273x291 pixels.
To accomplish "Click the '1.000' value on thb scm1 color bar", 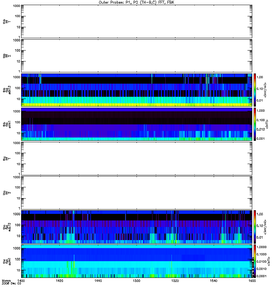I will [261, 111].
